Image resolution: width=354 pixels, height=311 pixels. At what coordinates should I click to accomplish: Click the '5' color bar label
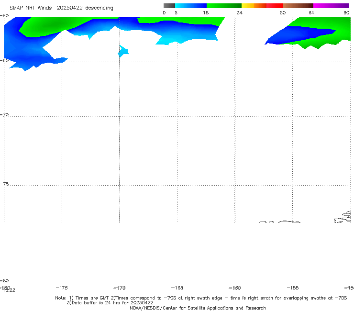point(176,12)
